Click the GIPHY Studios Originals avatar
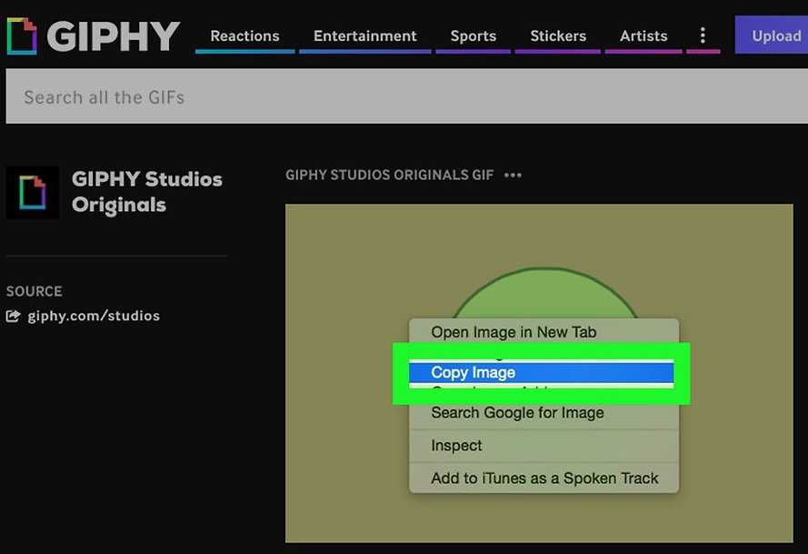Screen dimensions: 808x554 pos(33,192)
